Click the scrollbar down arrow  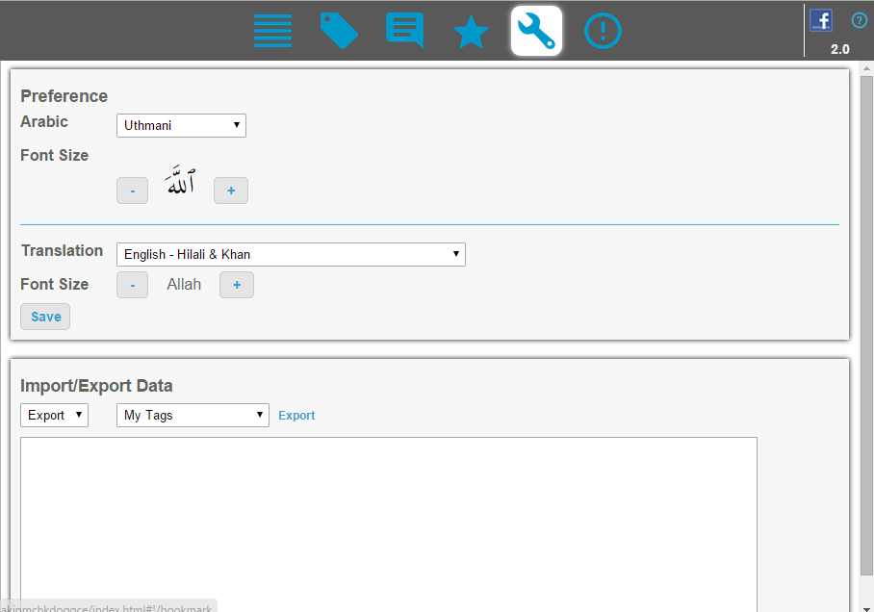pyautogui.click(x=866, y=608)
